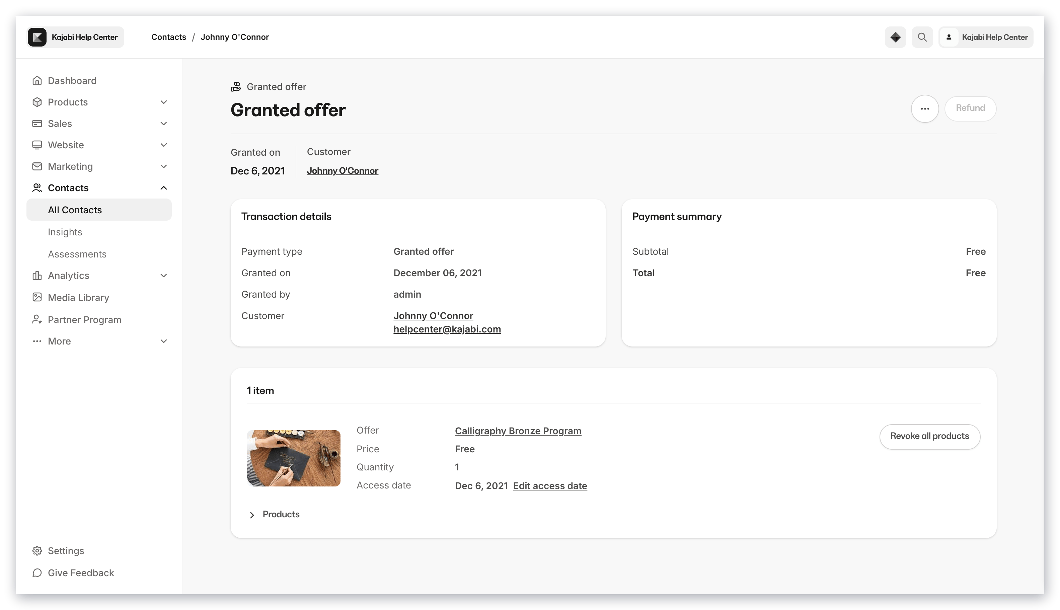Screen dimensions: 1060x610
Task: Click the Marketing envelope icon
Action: point(37,166)
